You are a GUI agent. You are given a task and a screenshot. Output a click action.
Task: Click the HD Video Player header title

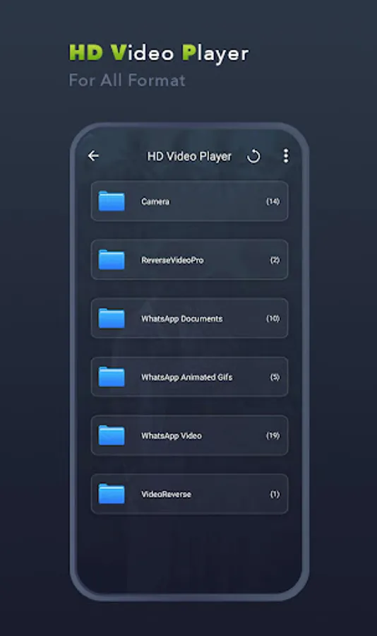(x=189, y=157)
